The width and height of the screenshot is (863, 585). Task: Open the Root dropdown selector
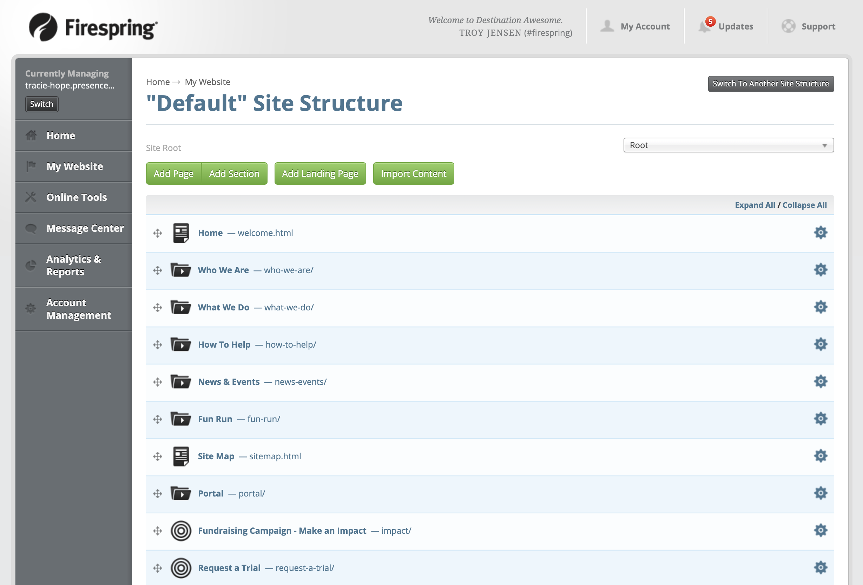coord(728,145)
